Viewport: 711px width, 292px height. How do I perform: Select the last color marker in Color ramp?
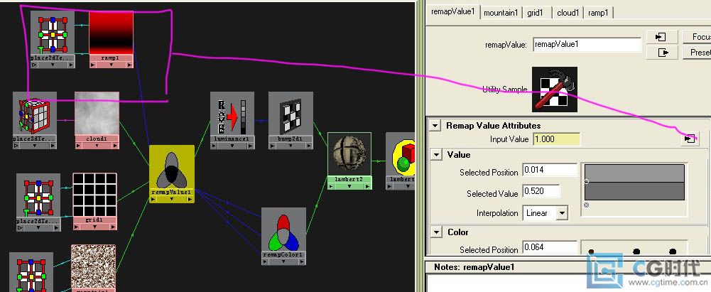pyautogui.click(x=673, y=252)
